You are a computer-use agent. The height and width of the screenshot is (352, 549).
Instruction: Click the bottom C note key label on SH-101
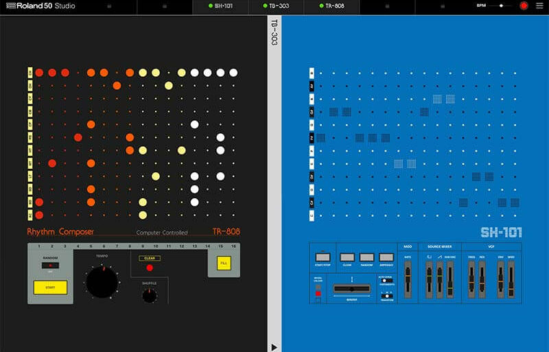point(312,215)
